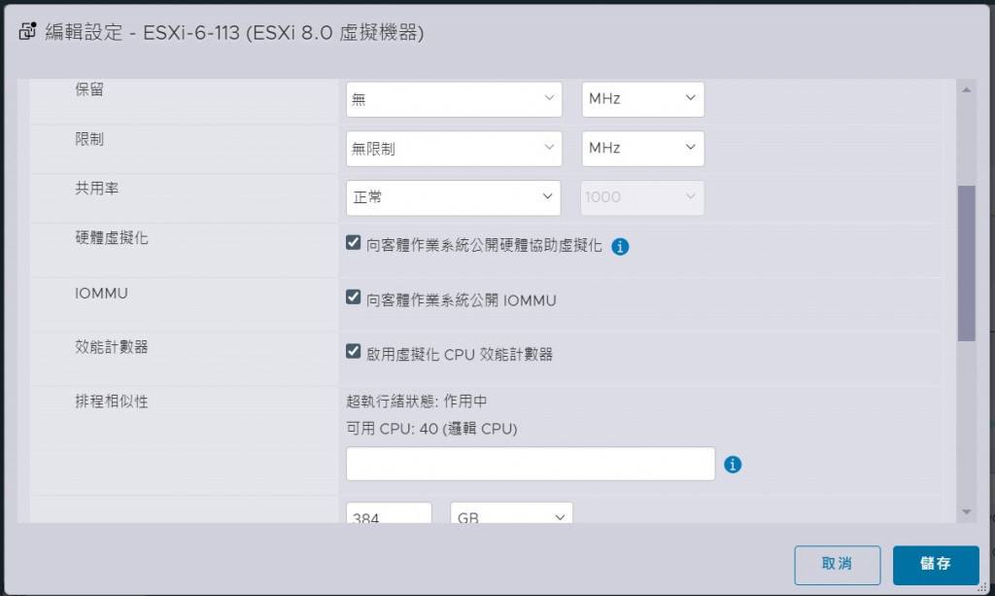Click the 硬體虛擬化 label
Viewport: 995px width, 596px height.
112,238
